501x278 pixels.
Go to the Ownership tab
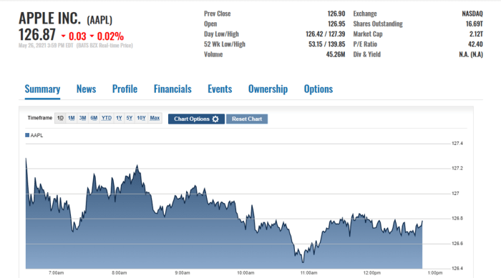tap(268, 89)
